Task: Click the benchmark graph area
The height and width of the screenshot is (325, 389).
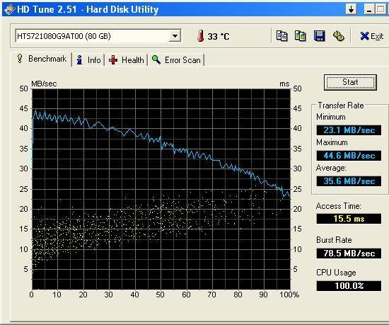Action: point(161,189)
